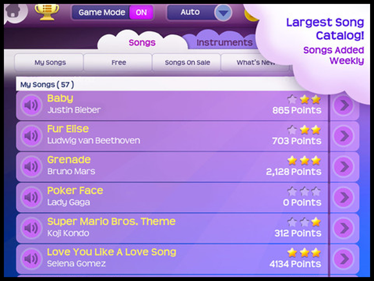This screenshot has height=281, width=374.
Task: Preview Poker Face using speaker icon
Action: [x=31, y=197]
